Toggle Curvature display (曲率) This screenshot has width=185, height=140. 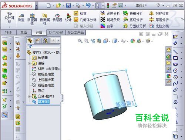pyautogui.click(x=107, y=26)
